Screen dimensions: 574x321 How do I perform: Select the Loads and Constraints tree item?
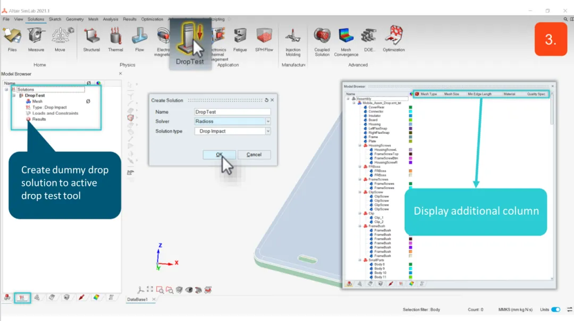pos(55,113)
